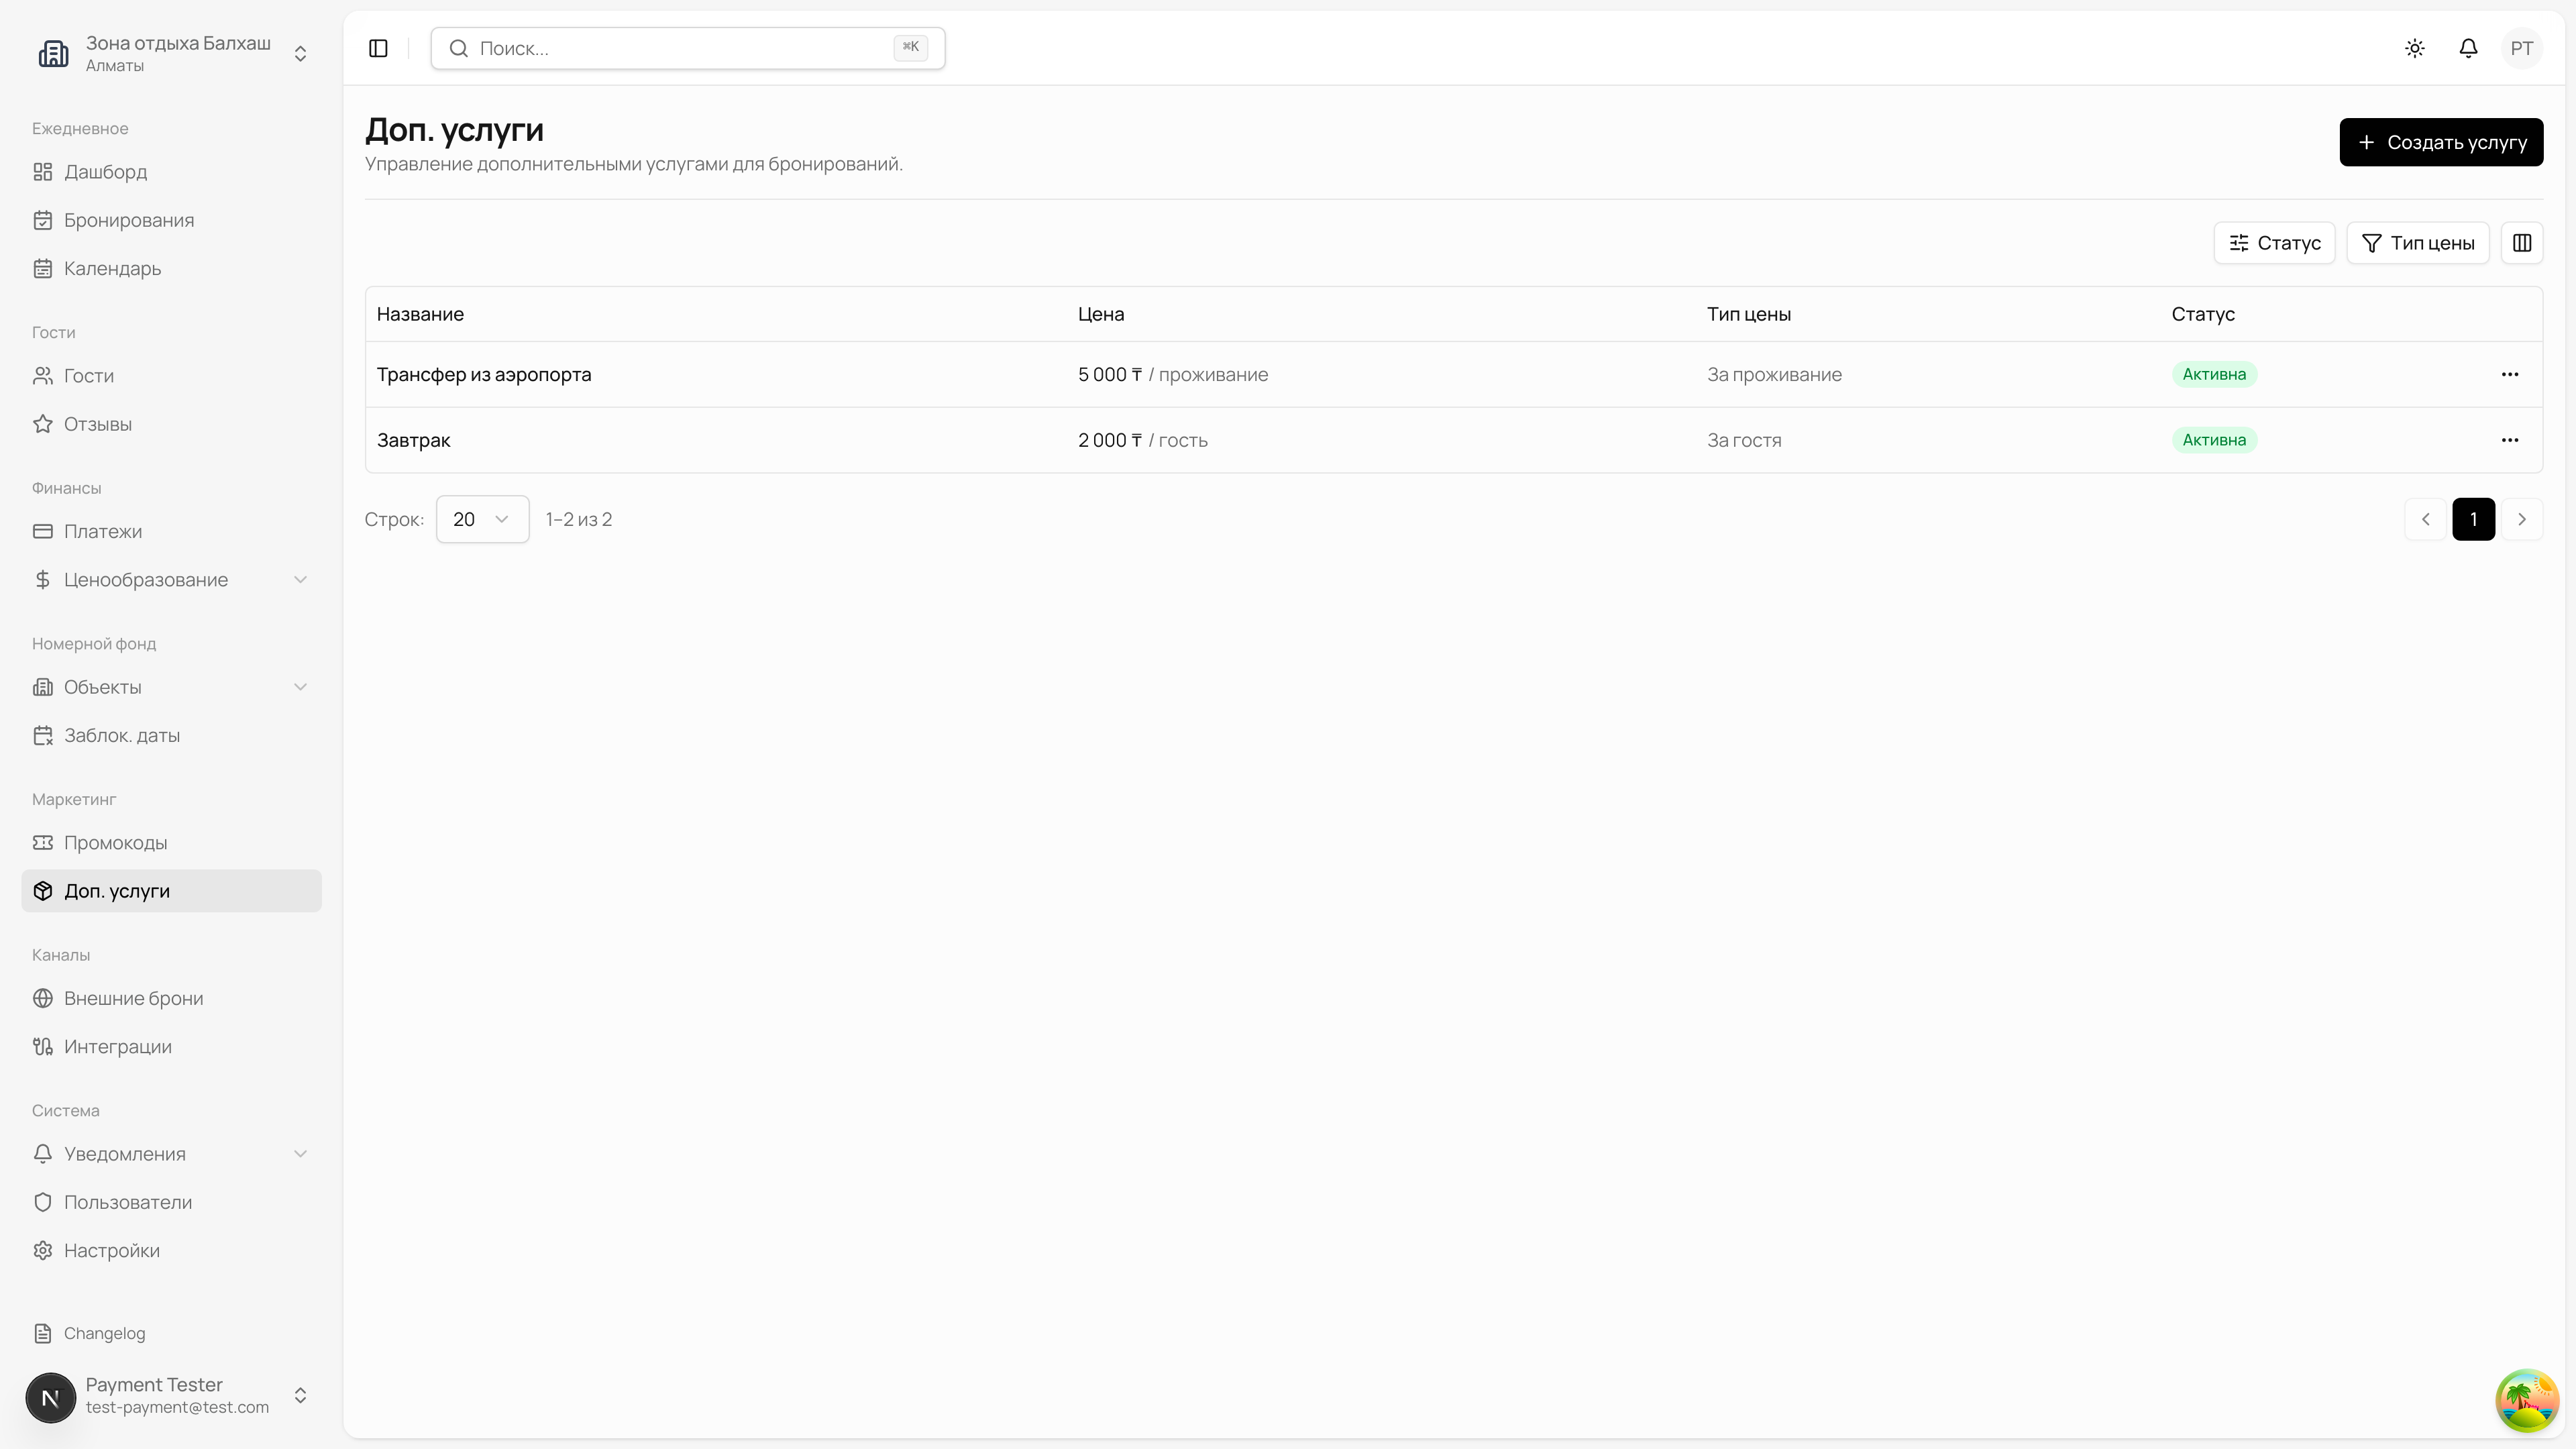2576x1449 pixels.
Task: Toggle the sidebar collapse icon
Action: (378, 48)
